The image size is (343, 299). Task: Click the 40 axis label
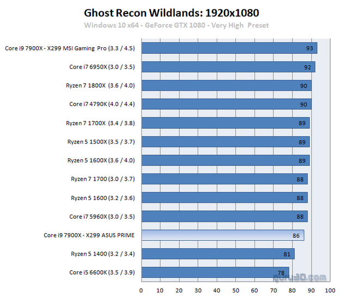pos(217,290)
